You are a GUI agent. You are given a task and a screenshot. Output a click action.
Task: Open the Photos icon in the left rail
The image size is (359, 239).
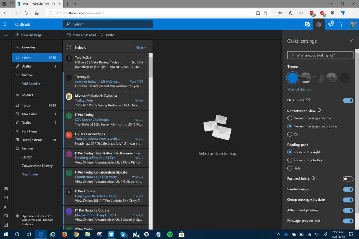coord(5,216)
